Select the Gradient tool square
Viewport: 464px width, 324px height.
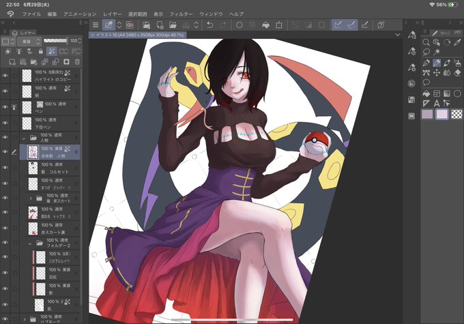pos(447,94)
